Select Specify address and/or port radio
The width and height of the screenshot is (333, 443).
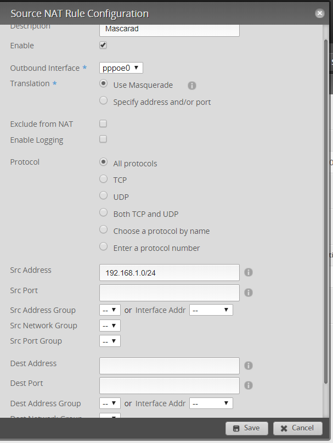(x=103, y=100)
